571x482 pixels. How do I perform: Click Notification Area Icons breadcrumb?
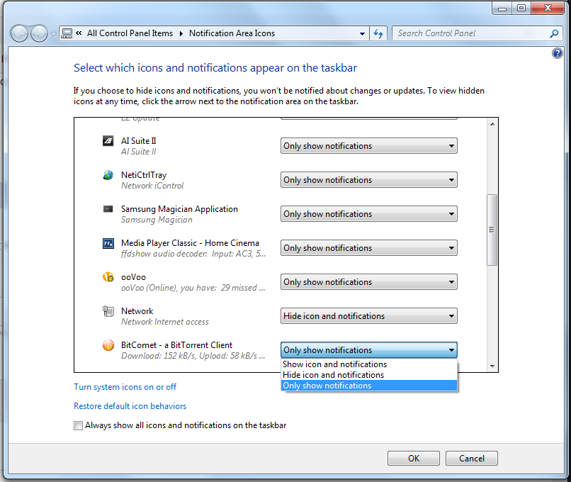tap(232, 33)
